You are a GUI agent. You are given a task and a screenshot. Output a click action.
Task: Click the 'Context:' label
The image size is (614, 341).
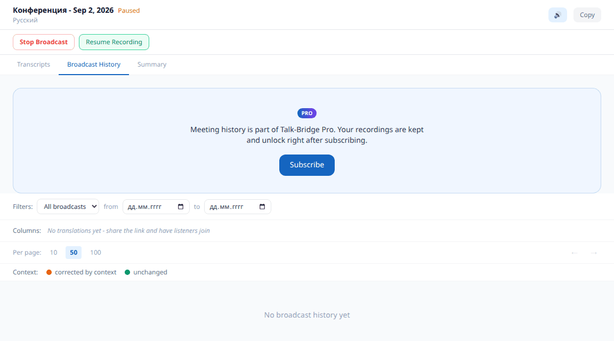[x=25, y=272]
